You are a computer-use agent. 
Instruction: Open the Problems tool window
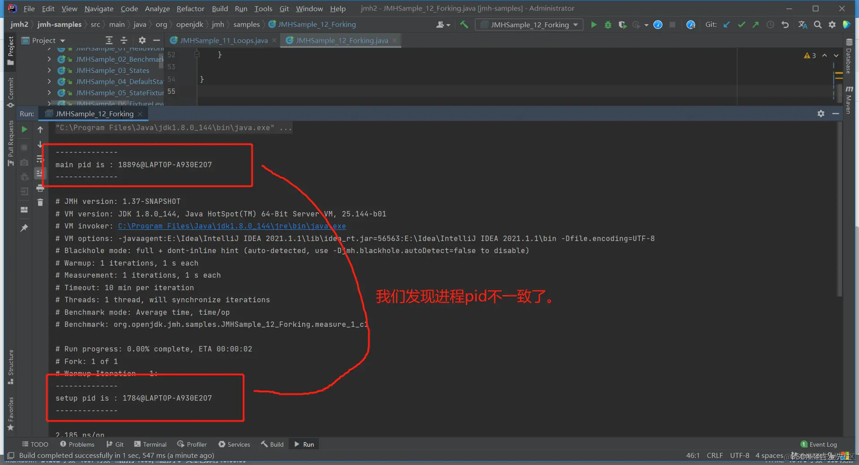77,444
